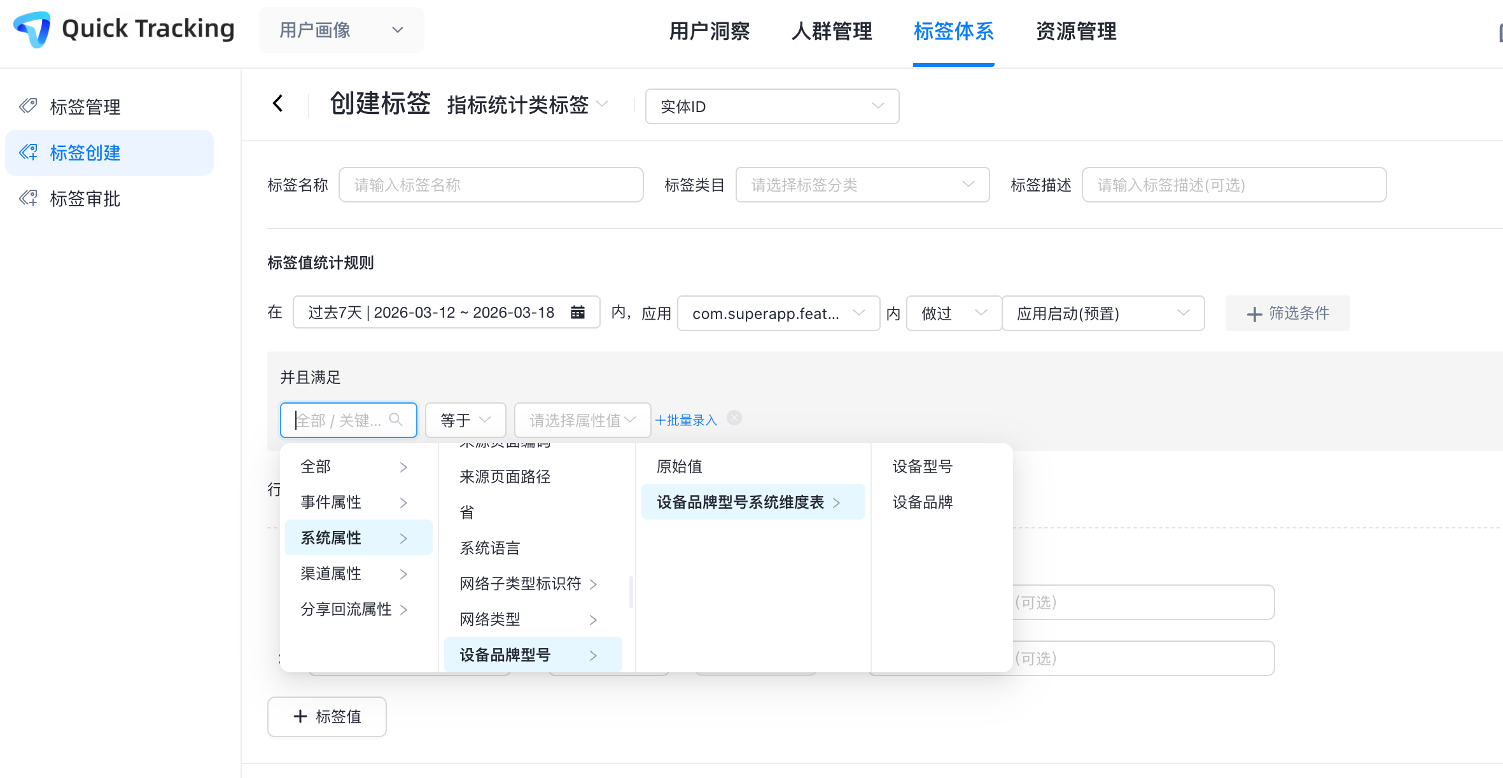This screenshot has width=1503, height=778.
Task: Click the +批量录入 link
Action: click(686, 420)
